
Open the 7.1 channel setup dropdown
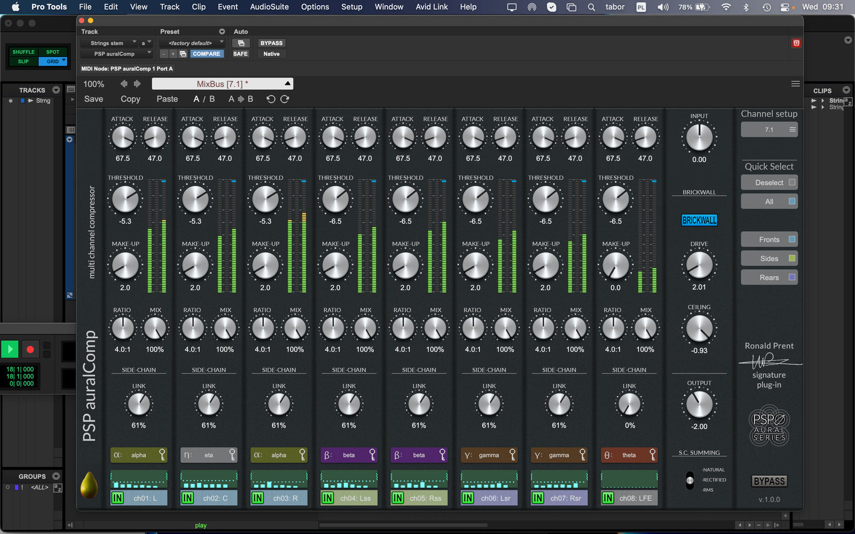769,130
